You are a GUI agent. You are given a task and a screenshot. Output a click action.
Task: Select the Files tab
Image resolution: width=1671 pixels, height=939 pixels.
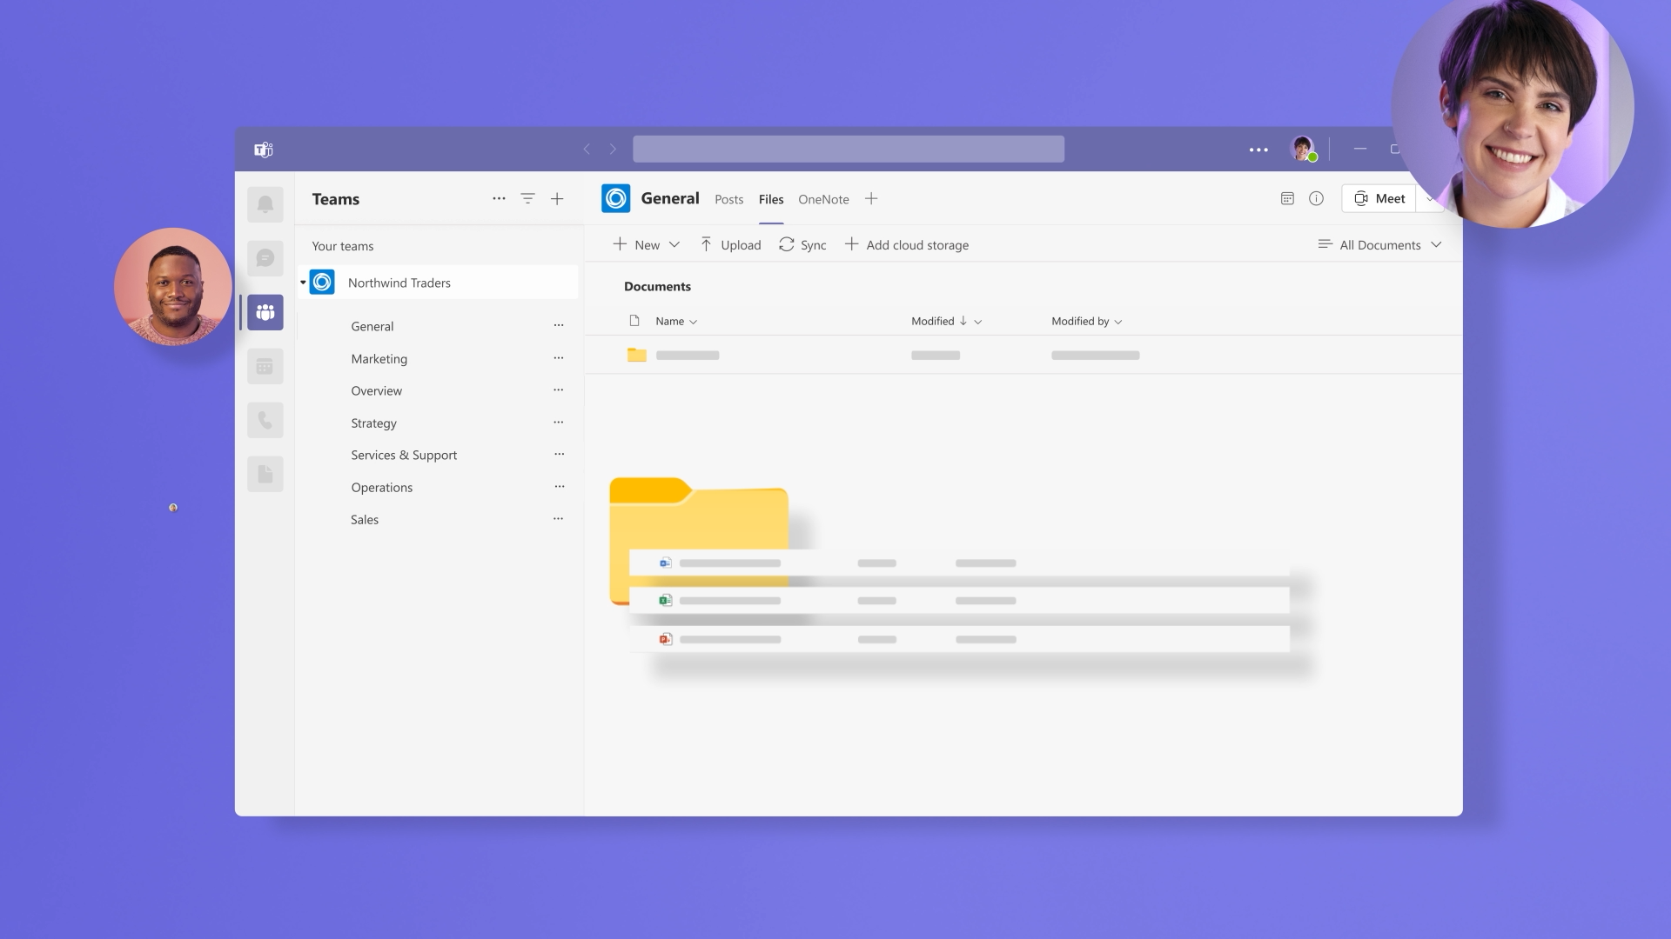[771, 199]
